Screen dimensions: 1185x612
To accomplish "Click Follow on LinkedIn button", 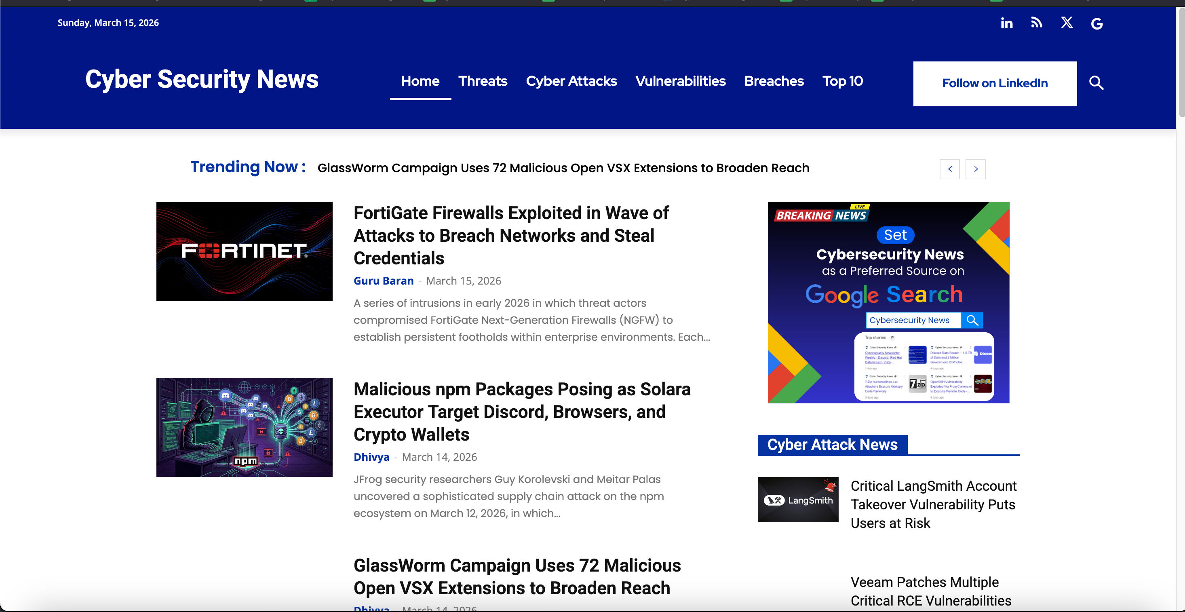I will [x=995, y=84].
